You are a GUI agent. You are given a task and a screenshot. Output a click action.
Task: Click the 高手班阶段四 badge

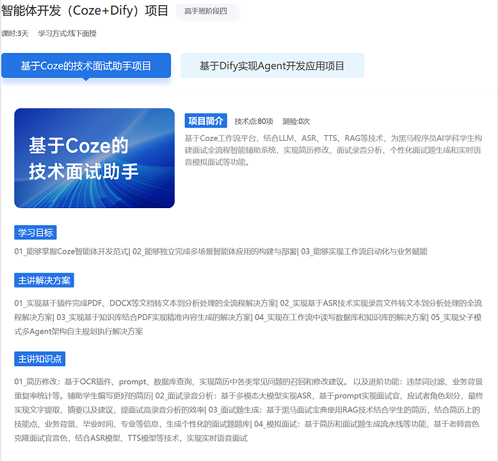click(x=205, y=11)
